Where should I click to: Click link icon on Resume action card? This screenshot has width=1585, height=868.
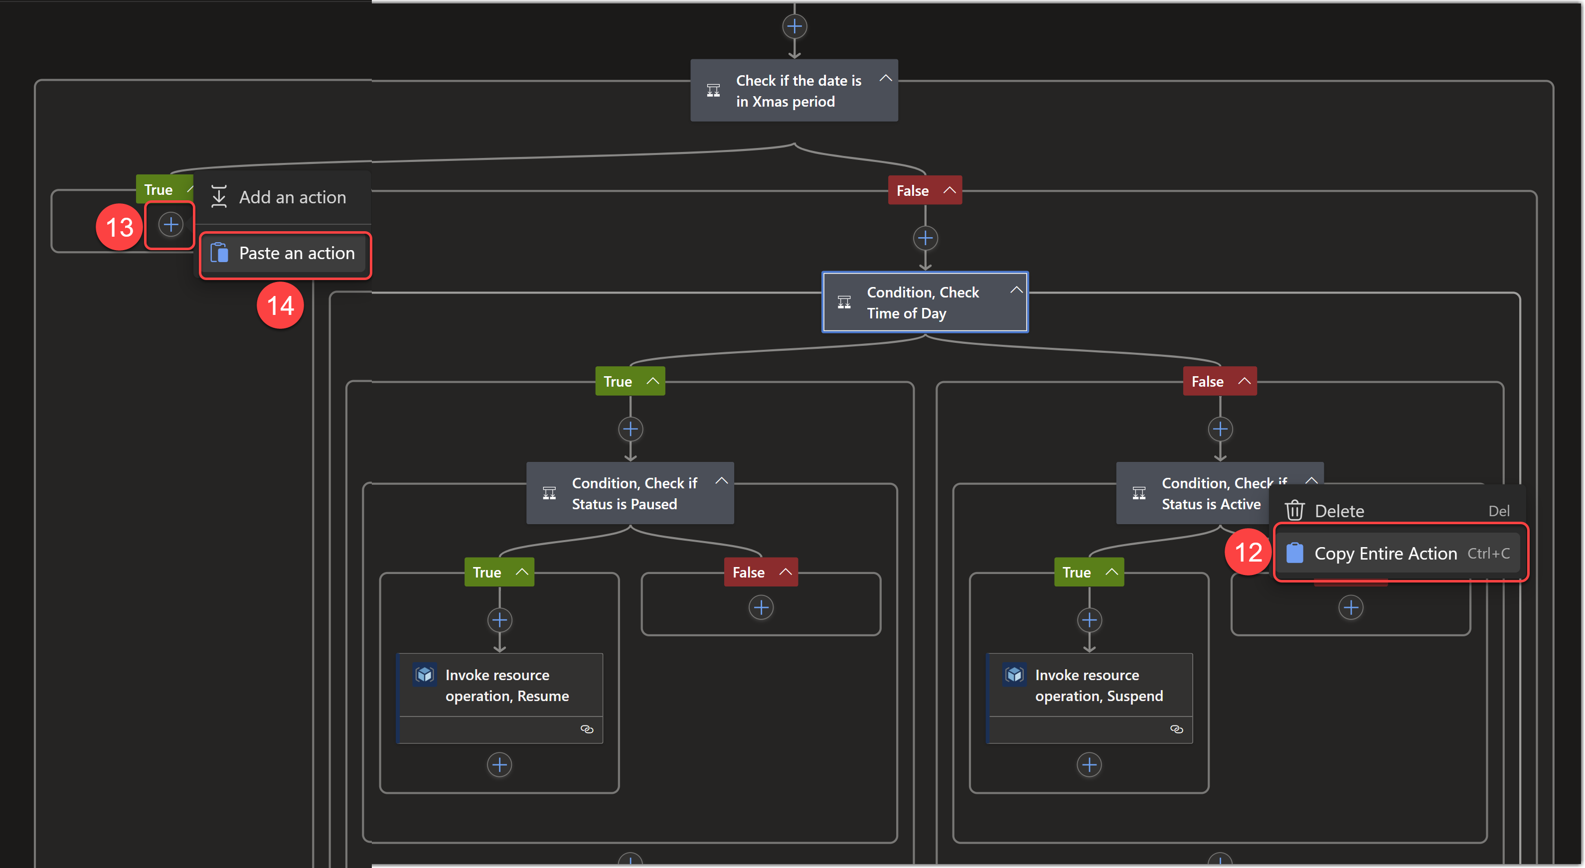pyautogui.click(x=586, y=729)
